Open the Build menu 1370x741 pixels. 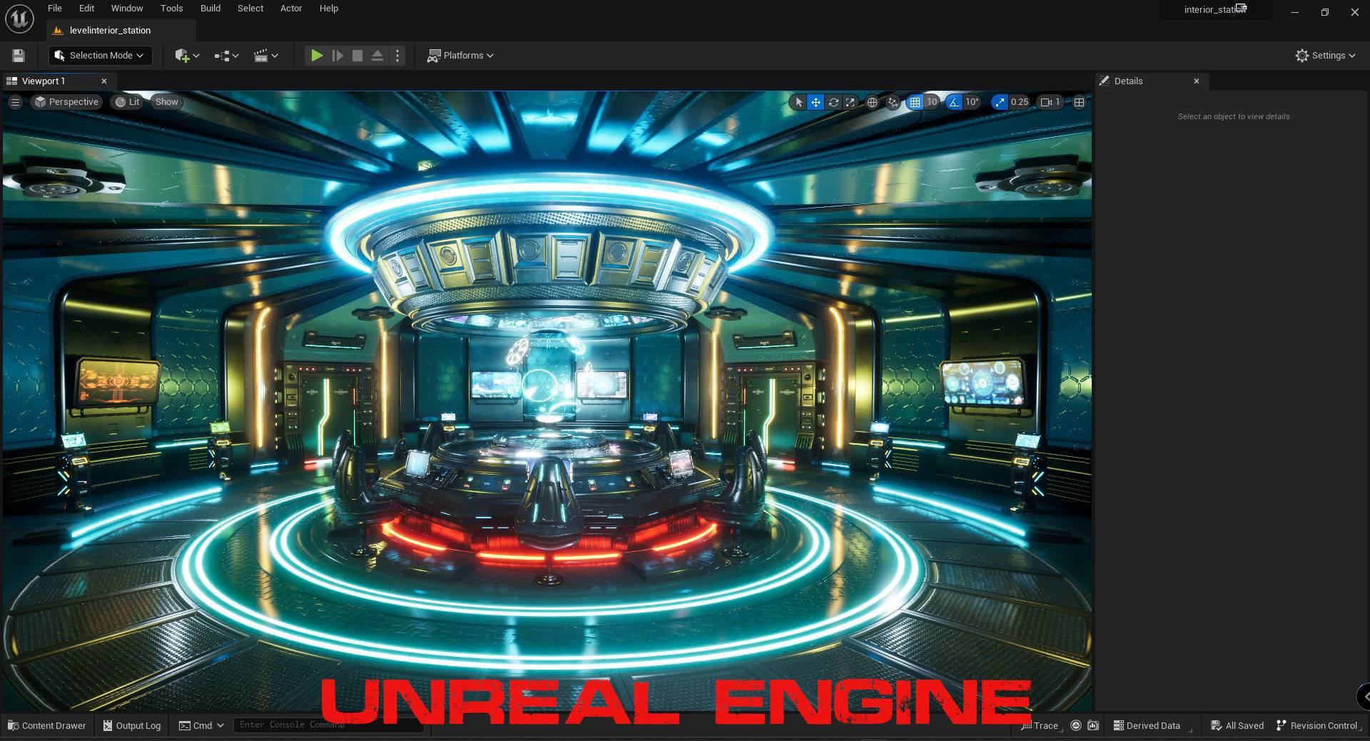click(x=210, y=9)
